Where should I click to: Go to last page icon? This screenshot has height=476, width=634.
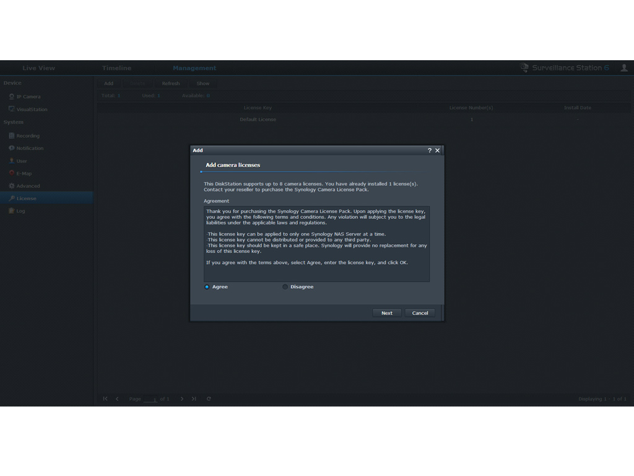pos(194,399)
